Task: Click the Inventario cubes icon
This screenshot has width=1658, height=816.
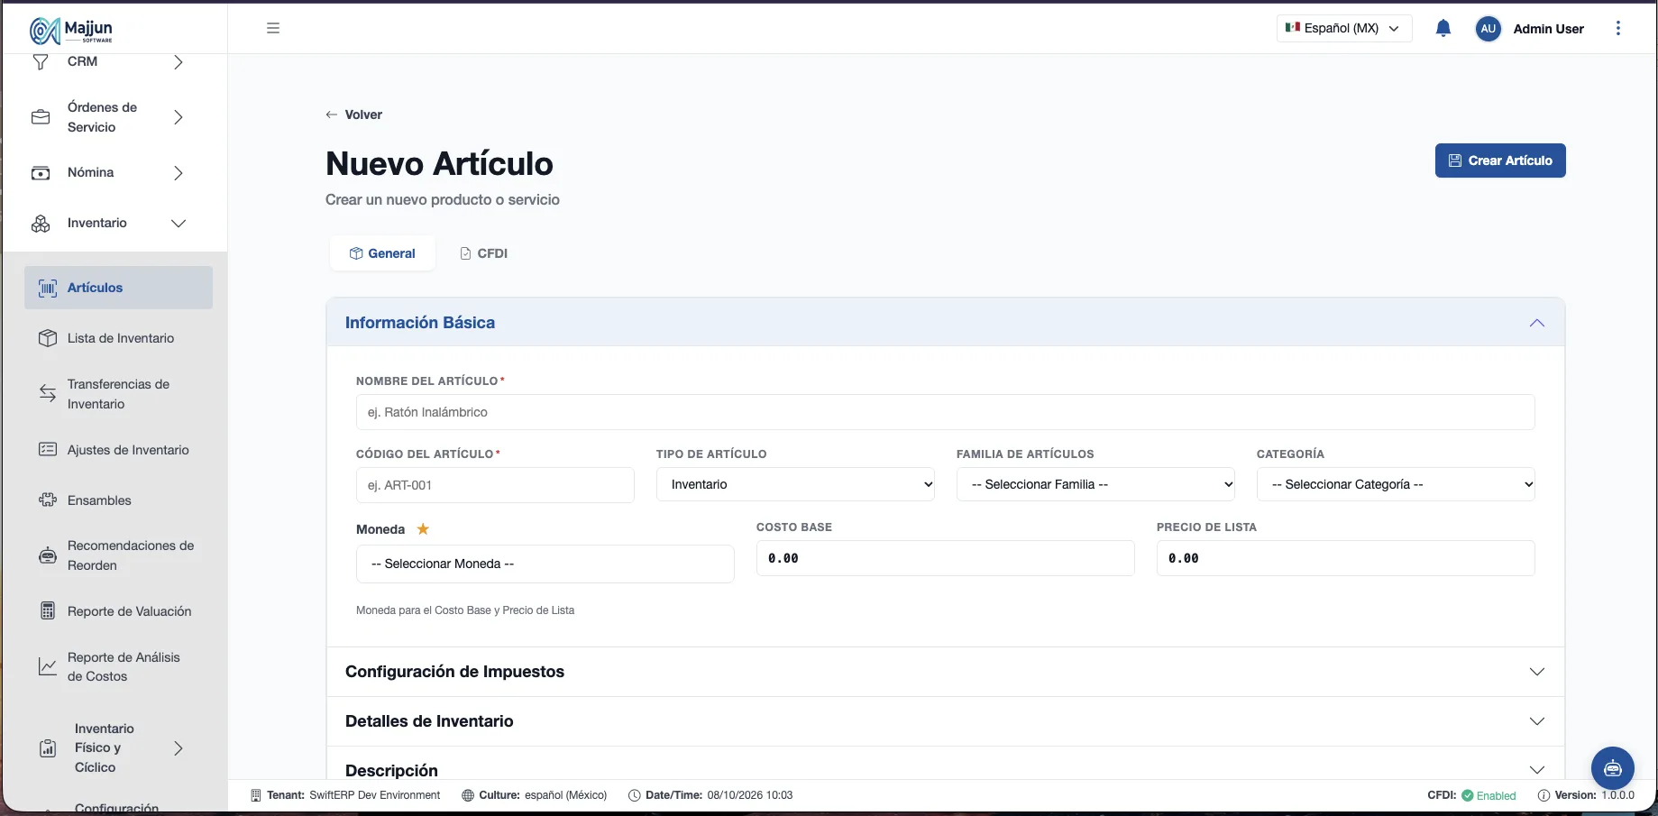Action: coord(41,224)
